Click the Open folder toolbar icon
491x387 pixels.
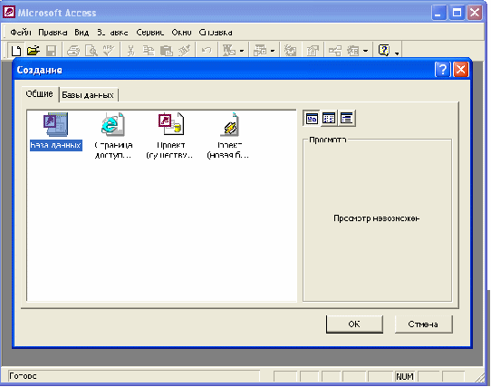click(34, 51)
